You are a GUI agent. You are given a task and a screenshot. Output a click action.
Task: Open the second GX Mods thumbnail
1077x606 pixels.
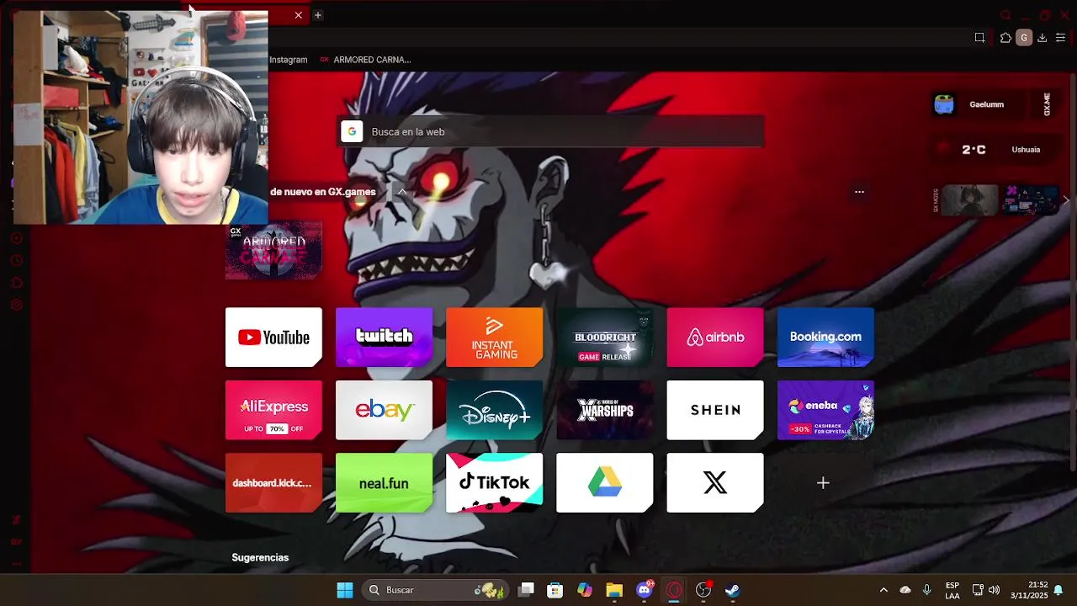[x=1030, y=200]
